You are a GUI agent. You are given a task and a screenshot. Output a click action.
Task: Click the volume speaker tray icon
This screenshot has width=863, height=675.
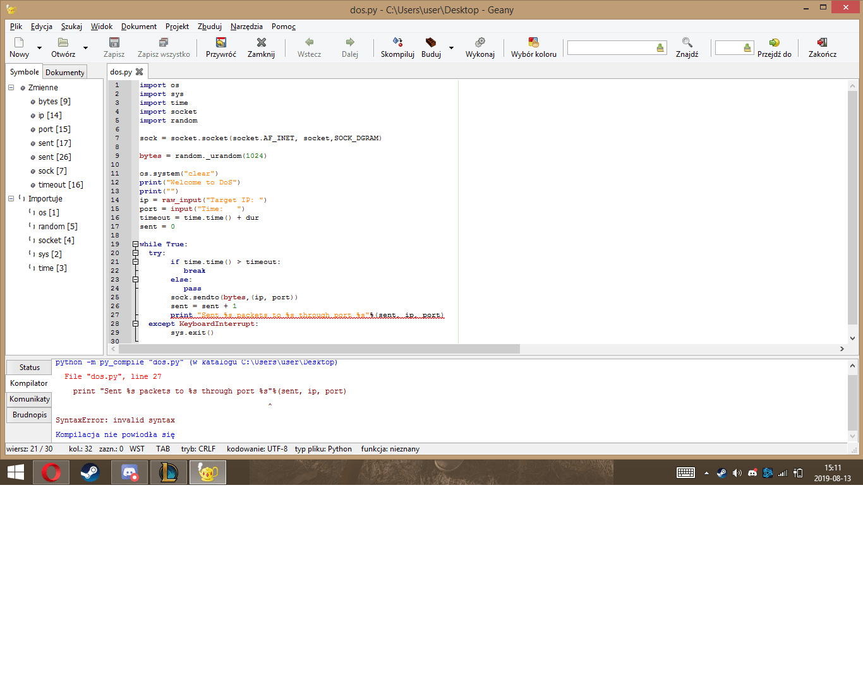click(x=737, y=473)
